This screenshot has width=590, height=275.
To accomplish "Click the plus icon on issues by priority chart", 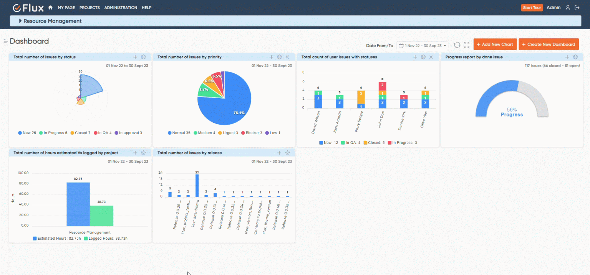I will click(x=271, y=57).
